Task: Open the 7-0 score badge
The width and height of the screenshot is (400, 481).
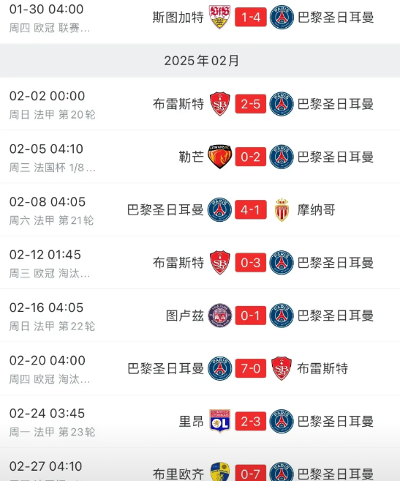Action: 251,368
